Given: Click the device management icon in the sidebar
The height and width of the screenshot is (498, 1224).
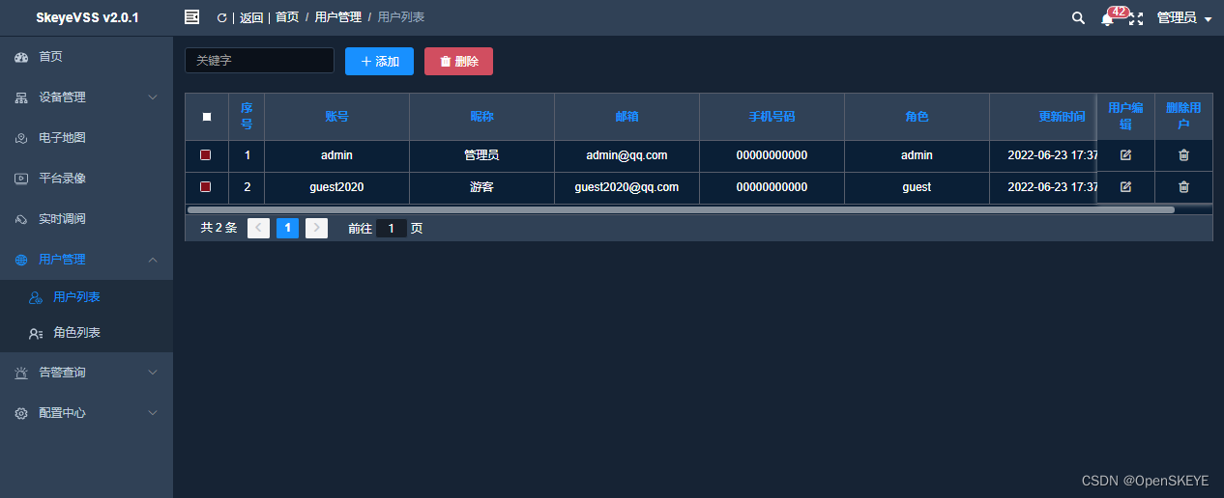Looking at the screenshot, I should click(21, 97).
